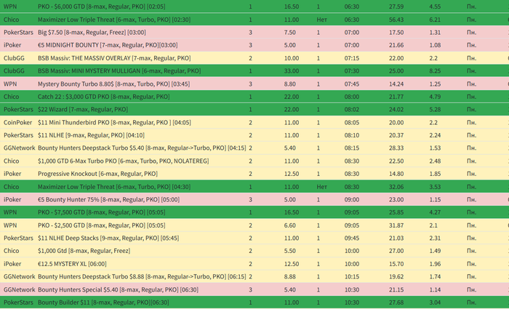This screenshot has height=309, width=509.
Task: Click 'Mystery Bounty Turbo 8.80$' tournament name
Action: (113, 84)
